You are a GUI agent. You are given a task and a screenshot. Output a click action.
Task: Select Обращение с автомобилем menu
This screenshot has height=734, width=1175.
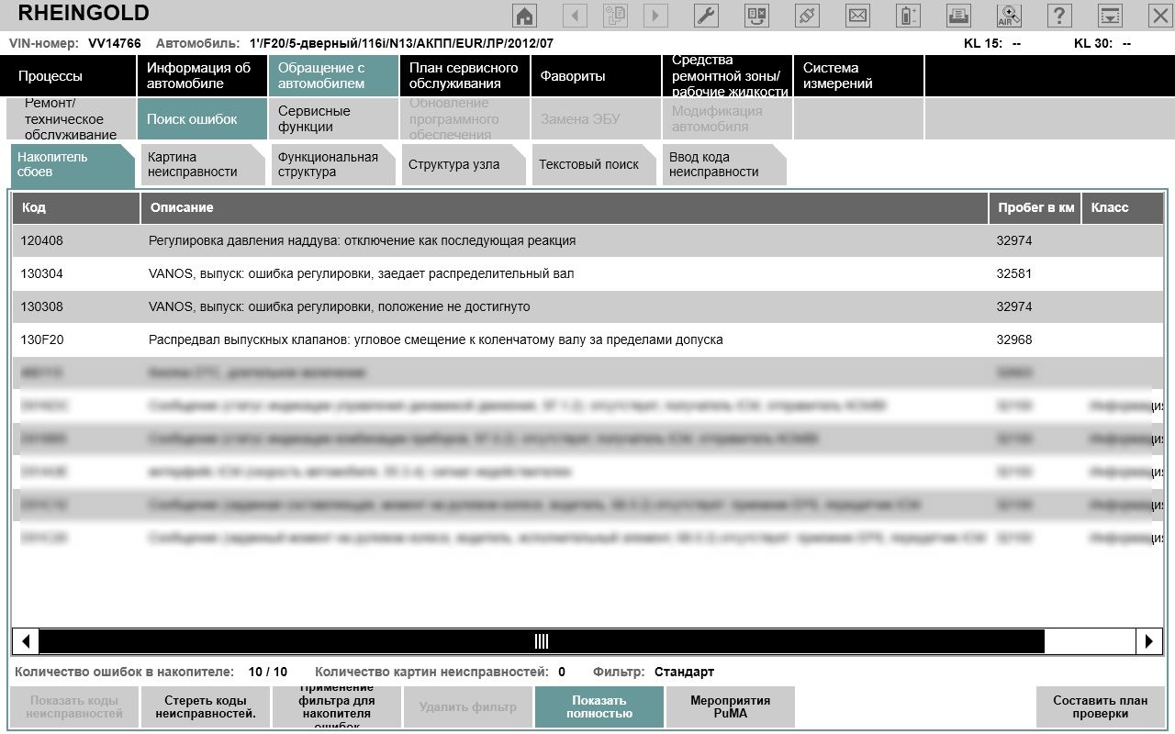tap(333, 75)
